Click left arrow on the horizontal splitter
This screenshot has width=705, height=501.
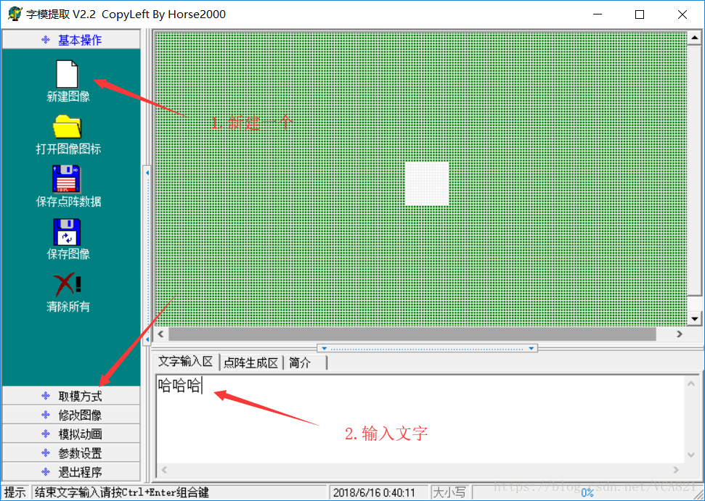(324, 348)
